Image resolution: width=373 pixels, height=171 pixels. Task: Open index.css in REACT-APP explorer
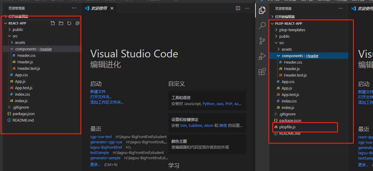[23, 94]
